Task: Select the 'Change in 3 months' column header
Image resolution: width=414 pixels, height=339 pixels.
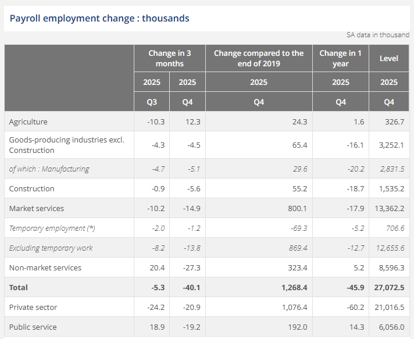Action: (x=169, y=58)
